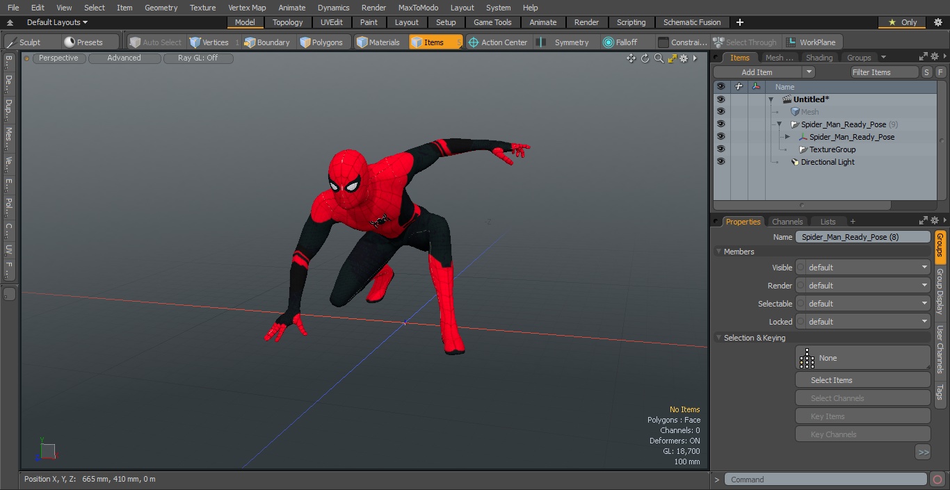
Task: Toggle visibility eye of Mesh item
Action: coord(720,112)
